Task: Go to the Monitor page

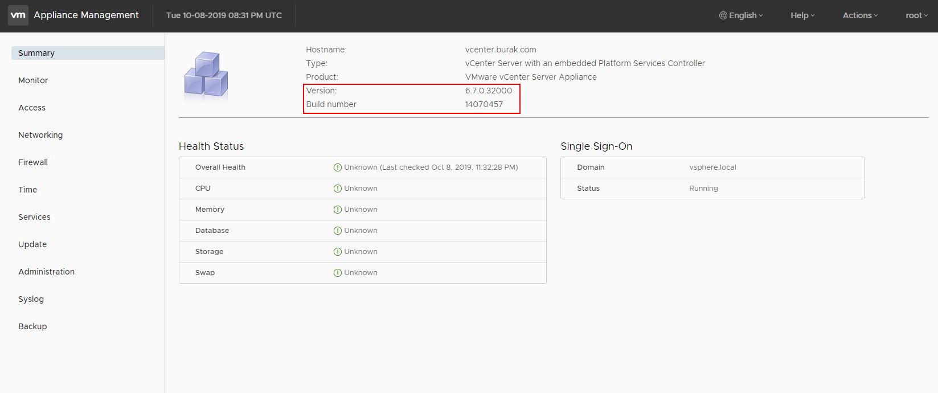Action: pyautogui.click(x=33, y=80)
